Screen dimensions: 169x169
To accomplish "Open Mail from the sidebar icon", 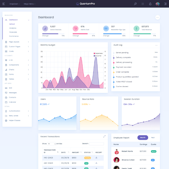I will pos(6,88).
